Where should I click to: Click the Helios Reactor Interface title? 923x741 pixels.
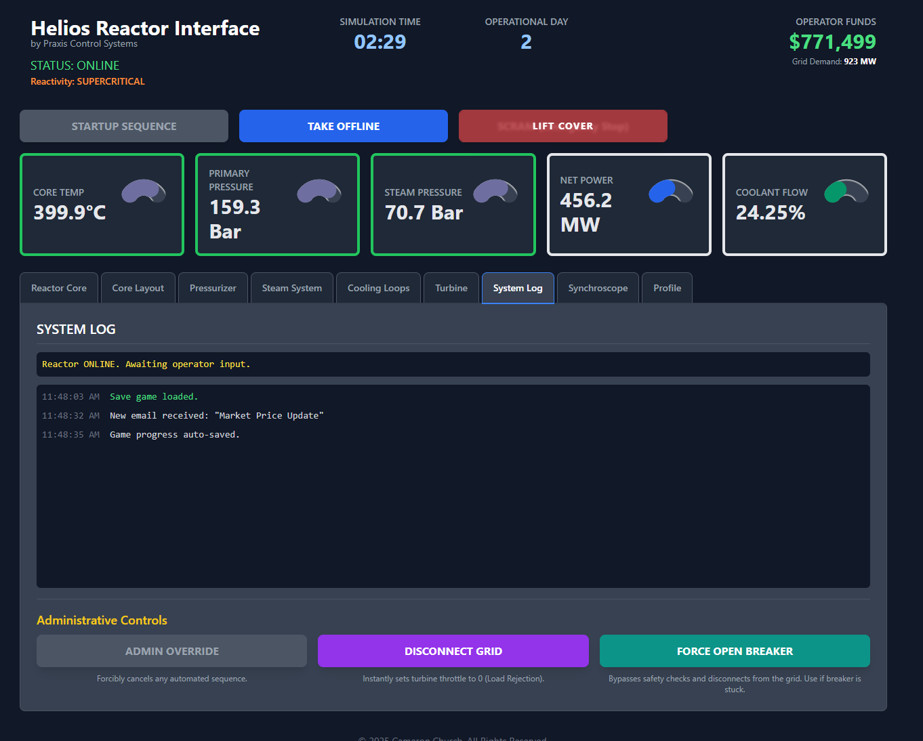pos(145,28)
